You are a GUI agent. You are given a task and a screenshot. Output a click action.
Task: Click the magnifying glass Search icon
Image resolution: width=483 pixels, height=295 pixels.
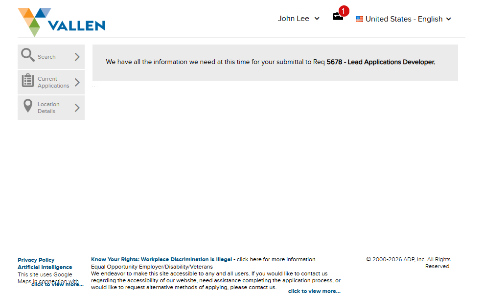pyautogui.click(x=27, y=55)
